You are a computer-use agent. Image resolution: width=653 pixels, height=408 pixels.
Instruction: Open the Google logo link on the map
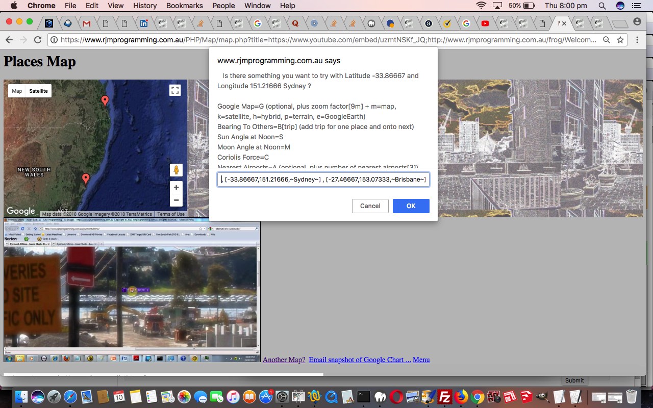point(21,211)
